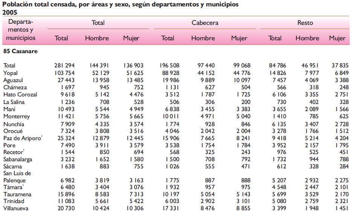Select Tauramena total 15 896
The width and height of the screenshot is (352, 217).
66,194
